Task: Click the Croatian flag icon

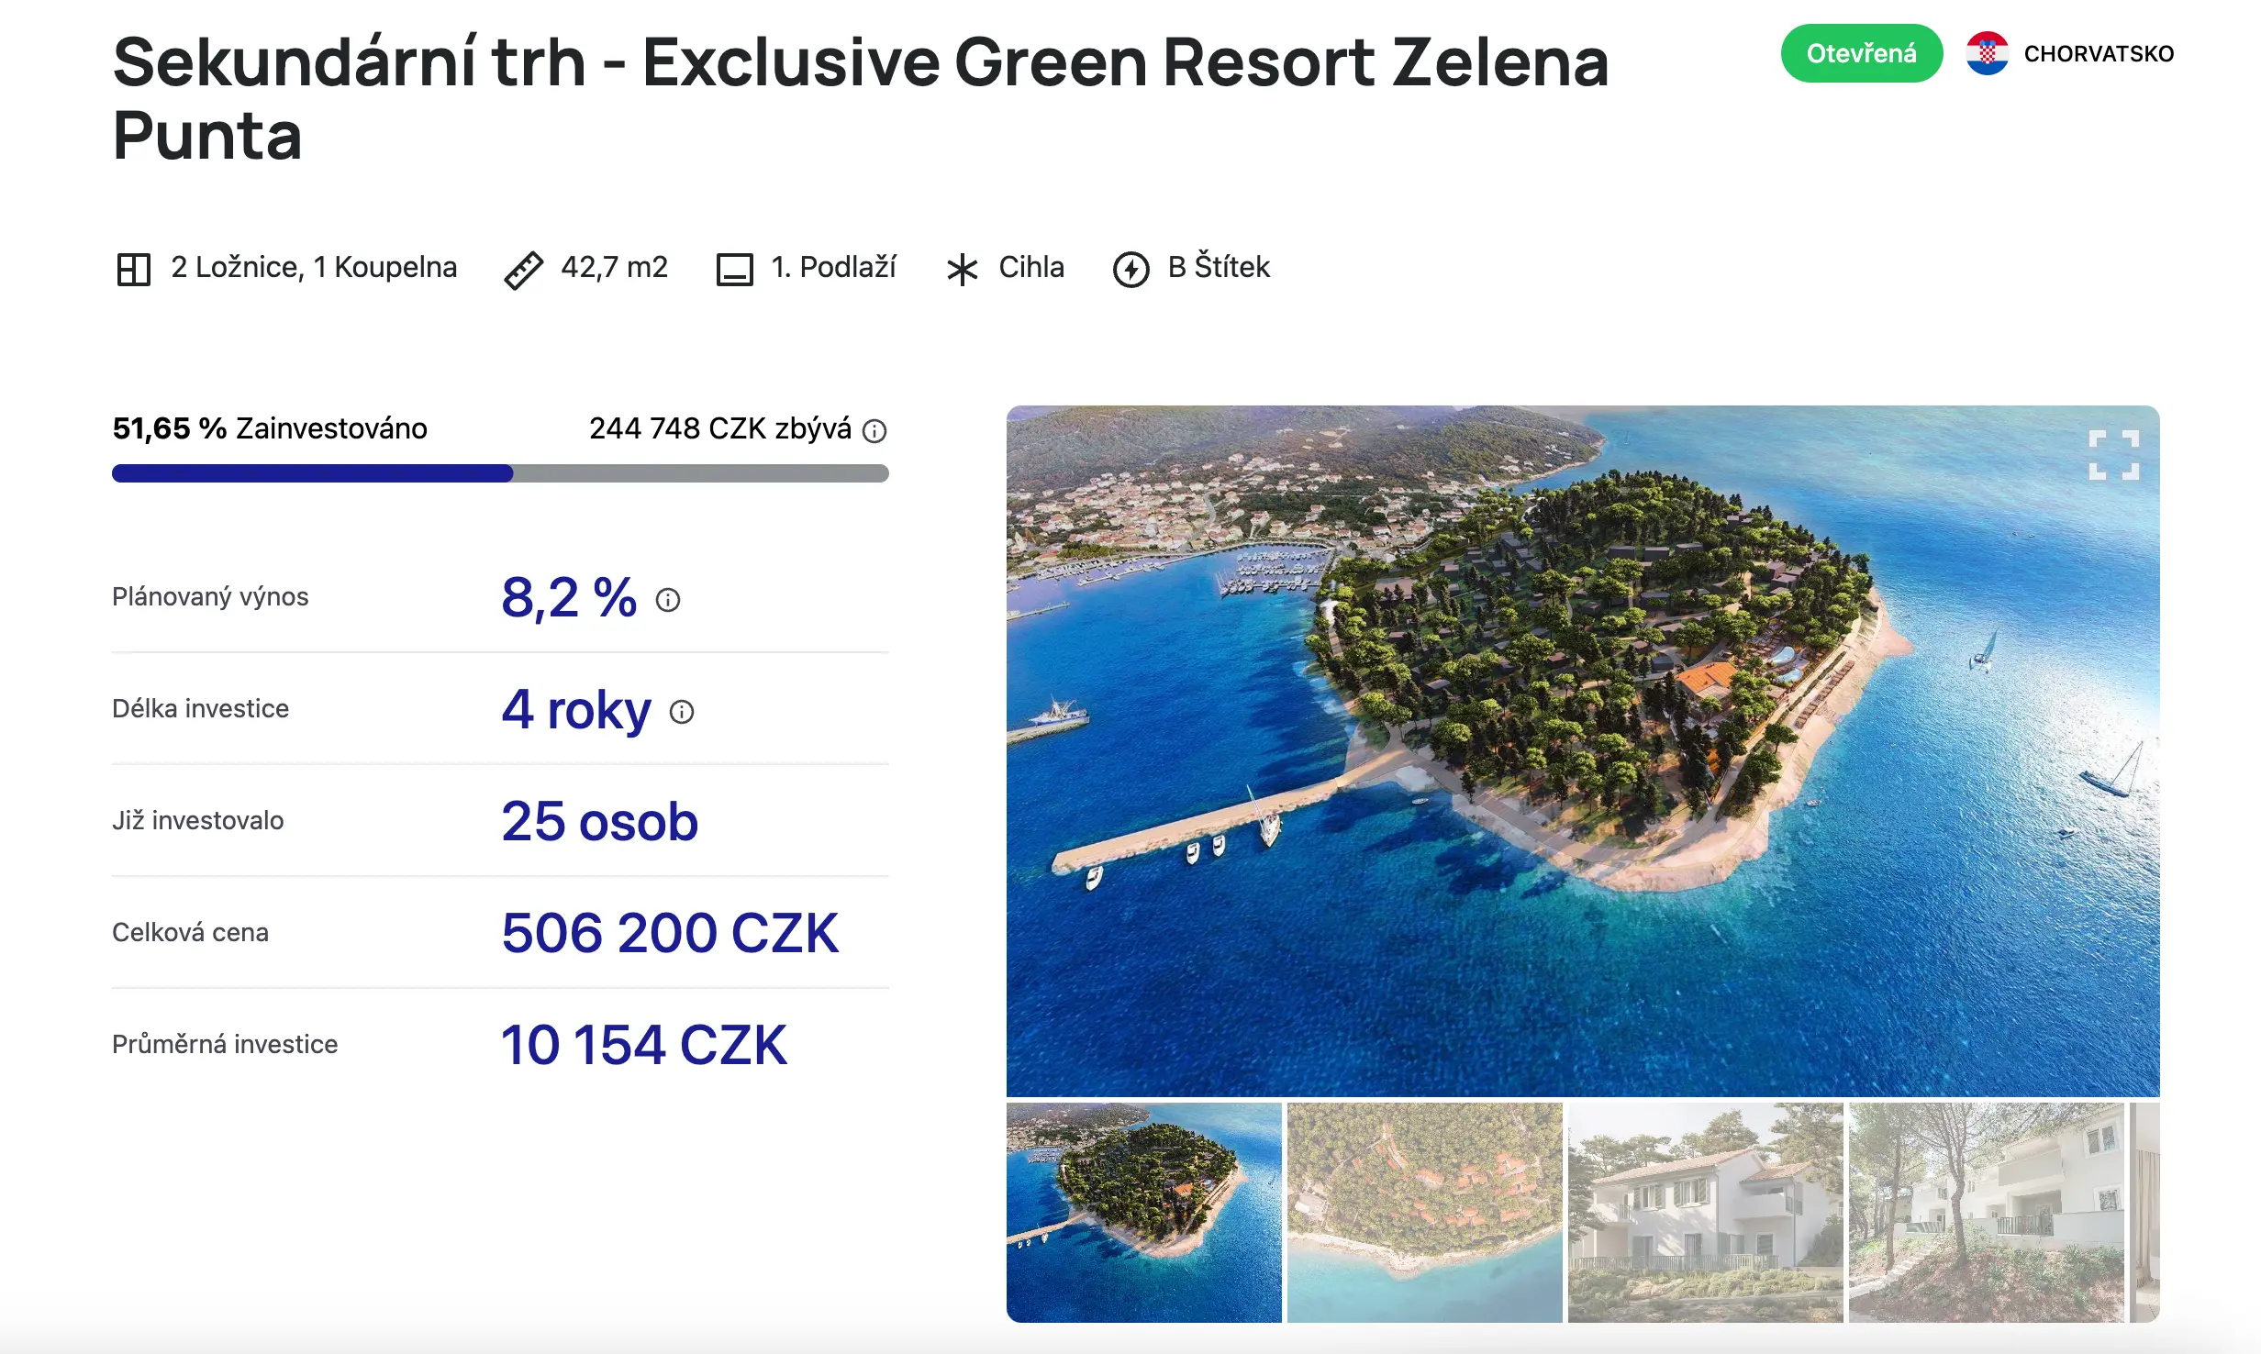Action: (x=1988, y=54)
